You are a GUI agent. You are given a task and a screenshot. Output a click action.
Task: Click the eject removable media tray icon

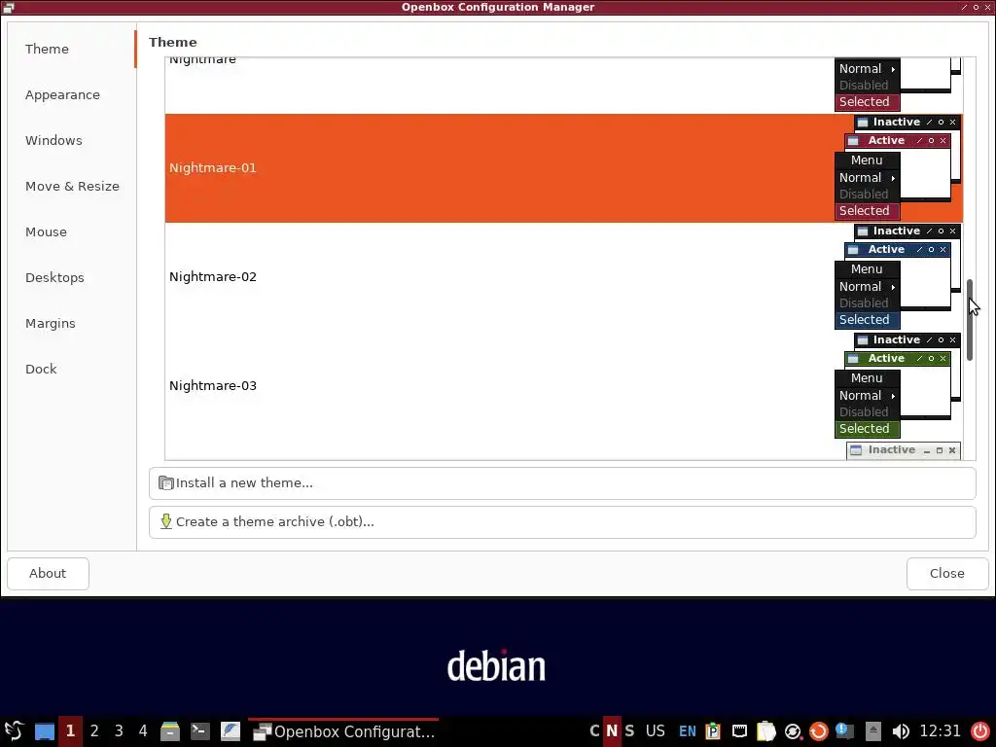click(x=873, y=731)
